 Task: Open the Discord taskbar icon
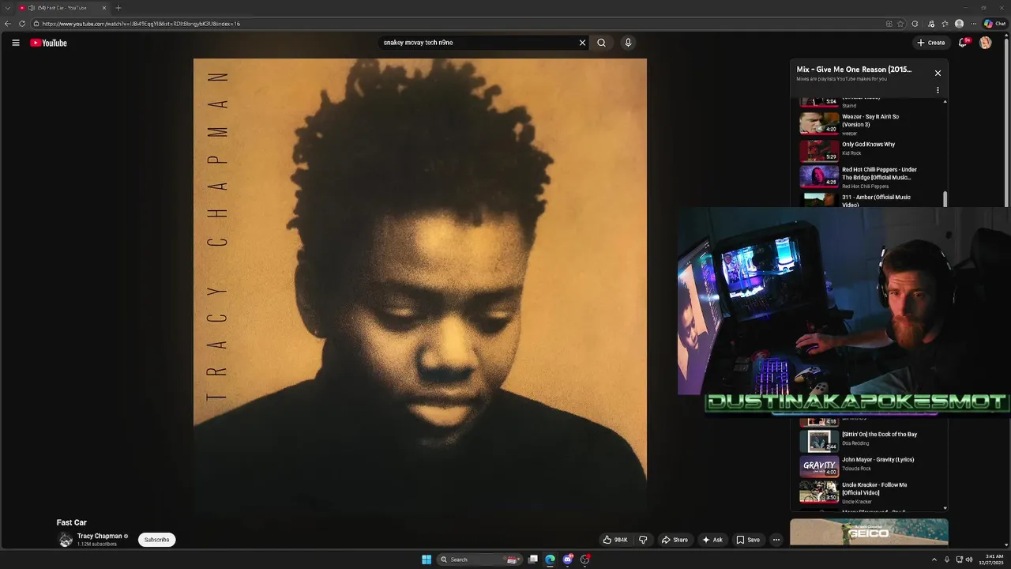568,560
